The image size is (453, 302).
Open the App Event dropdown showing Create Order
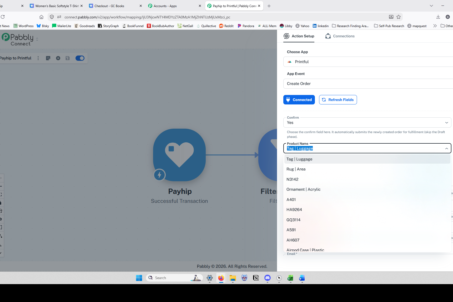point(368,84)
